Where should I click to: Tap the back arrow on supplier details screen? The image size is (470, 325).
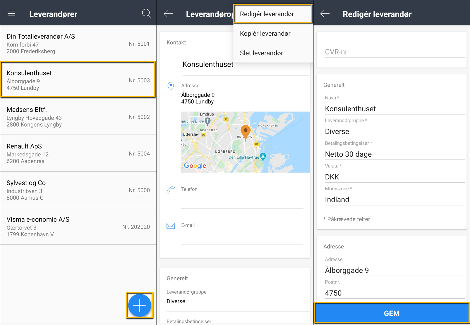pyautogui.click(x=168, y=13)
